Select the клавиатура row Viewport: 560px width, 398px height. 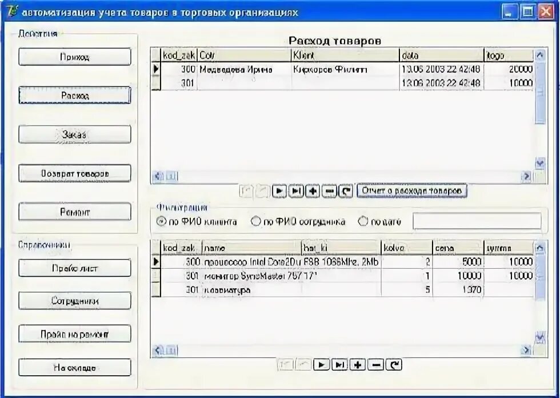tap(343, 290)
